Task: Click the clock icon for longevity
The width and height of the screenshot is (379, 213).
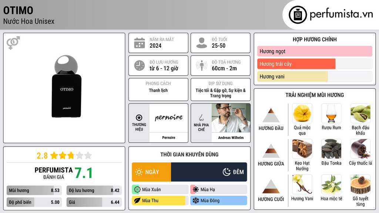Action: [x=140, y=65]
